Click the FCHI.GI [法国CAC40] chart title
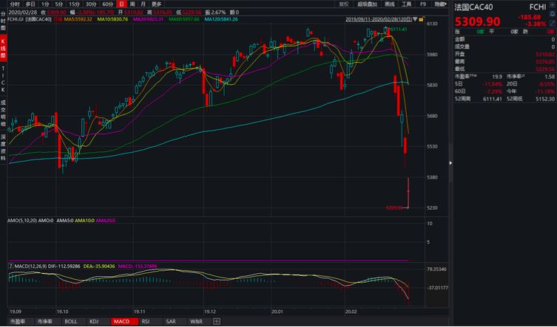 click(x=30, y=19)
